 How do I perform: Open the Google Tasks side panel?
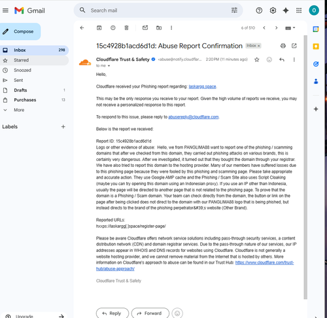click(316, 64)
